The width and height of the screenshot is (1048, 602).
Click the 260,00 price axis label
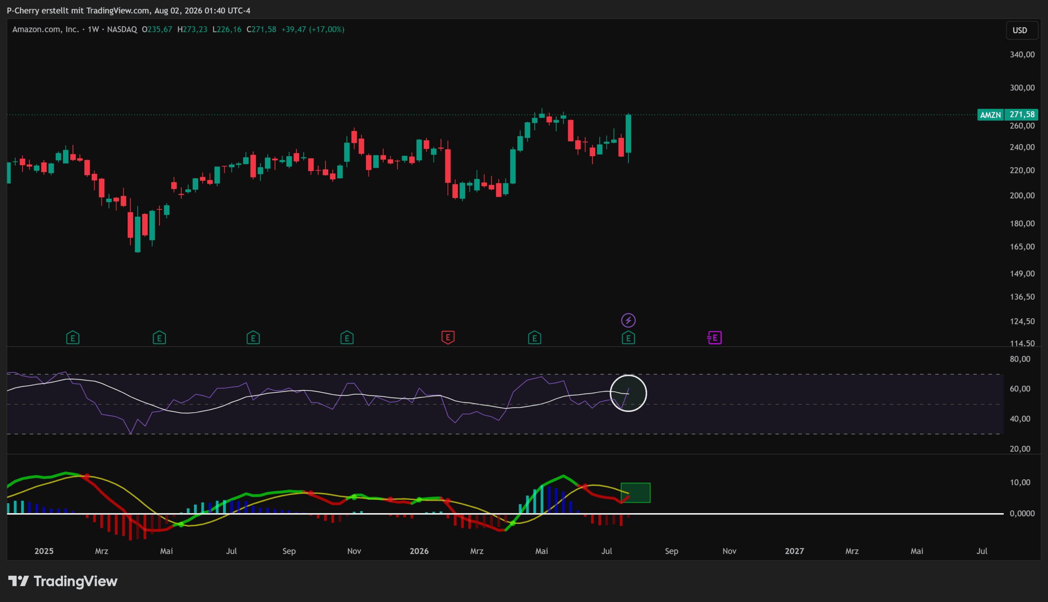point(1022,126)
